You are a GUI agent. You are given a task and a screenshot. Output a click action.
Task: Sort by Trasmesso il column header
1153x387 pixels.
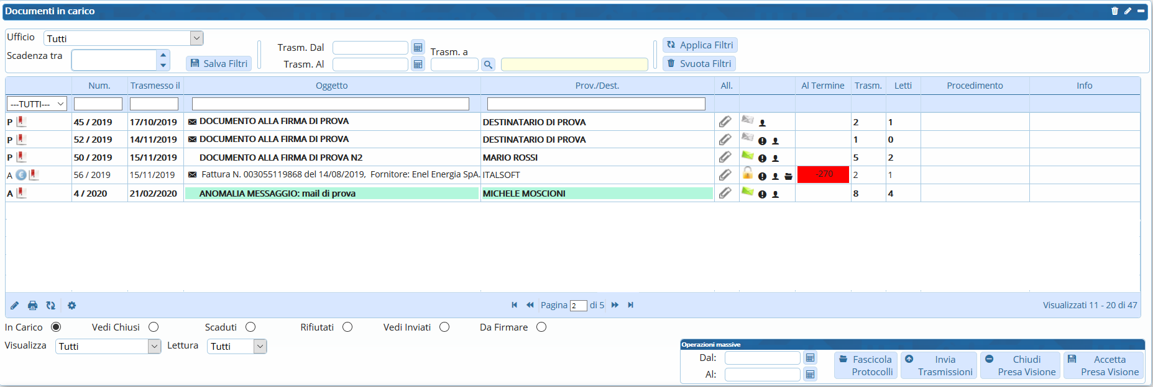click(x=155, y=86)
